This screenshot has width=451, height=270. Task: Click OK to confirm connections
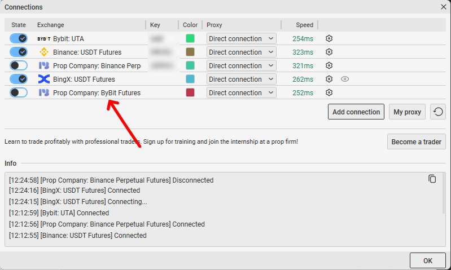pos(427,260)
